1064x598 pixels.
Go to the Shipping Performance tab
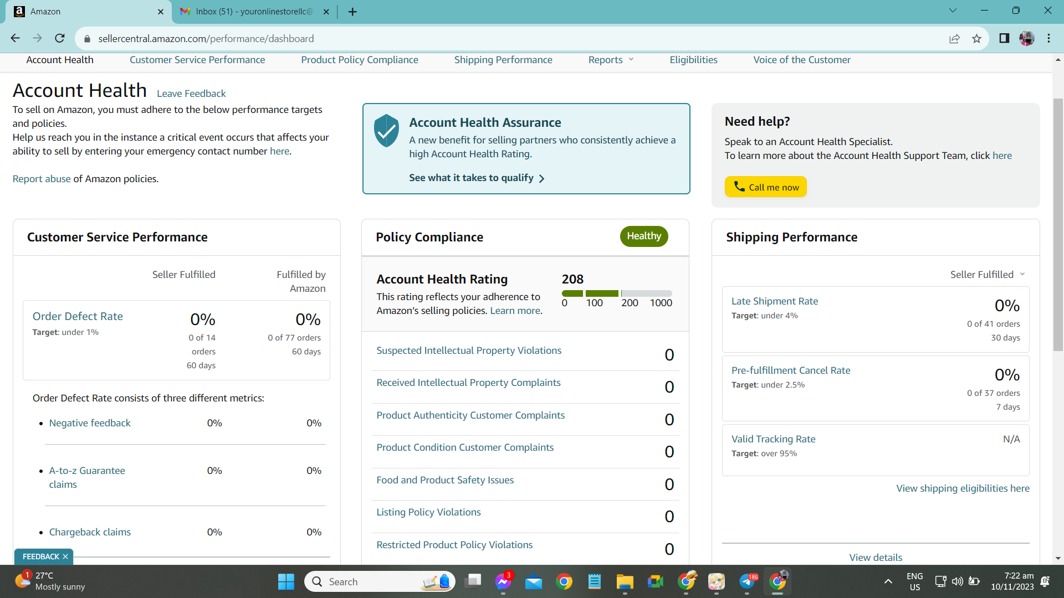coord(503,60)
